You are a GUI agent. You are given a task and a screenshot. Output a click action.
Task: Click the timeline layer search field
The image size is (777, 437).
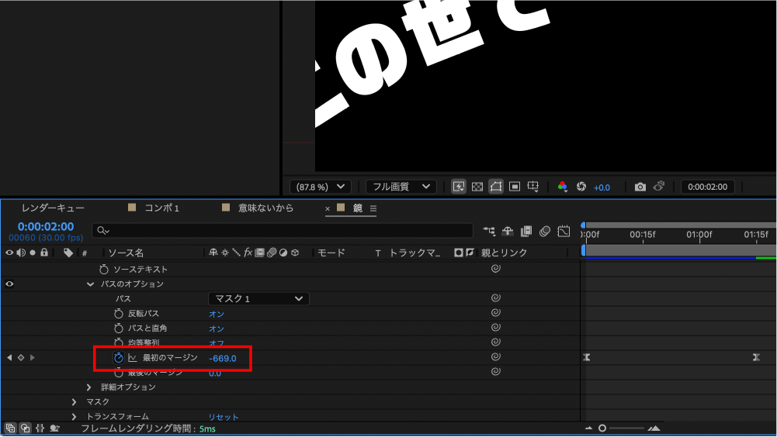[x=283, y=231]
